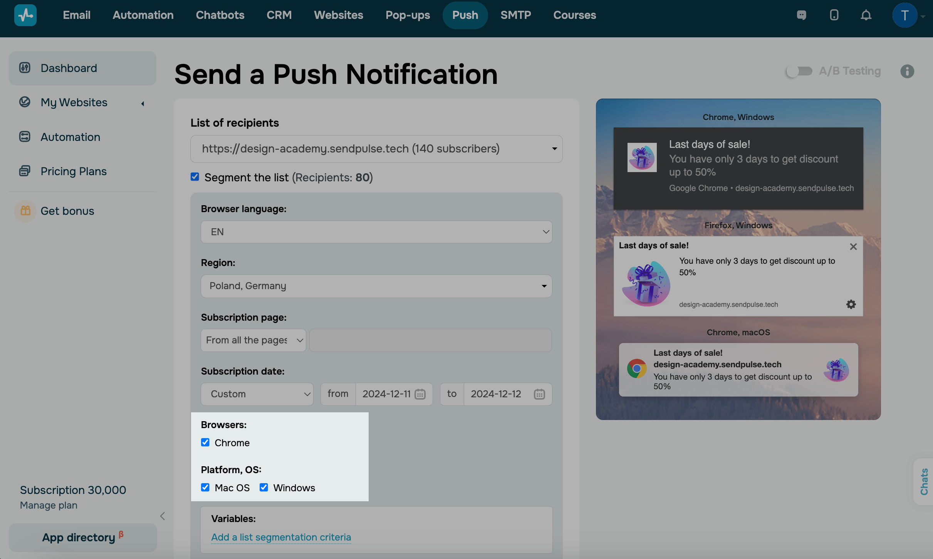The height and width of the screenshot is (559, 933).
Task: Open the Region Poland, Germany dropdown
Action: click(376, 286)
